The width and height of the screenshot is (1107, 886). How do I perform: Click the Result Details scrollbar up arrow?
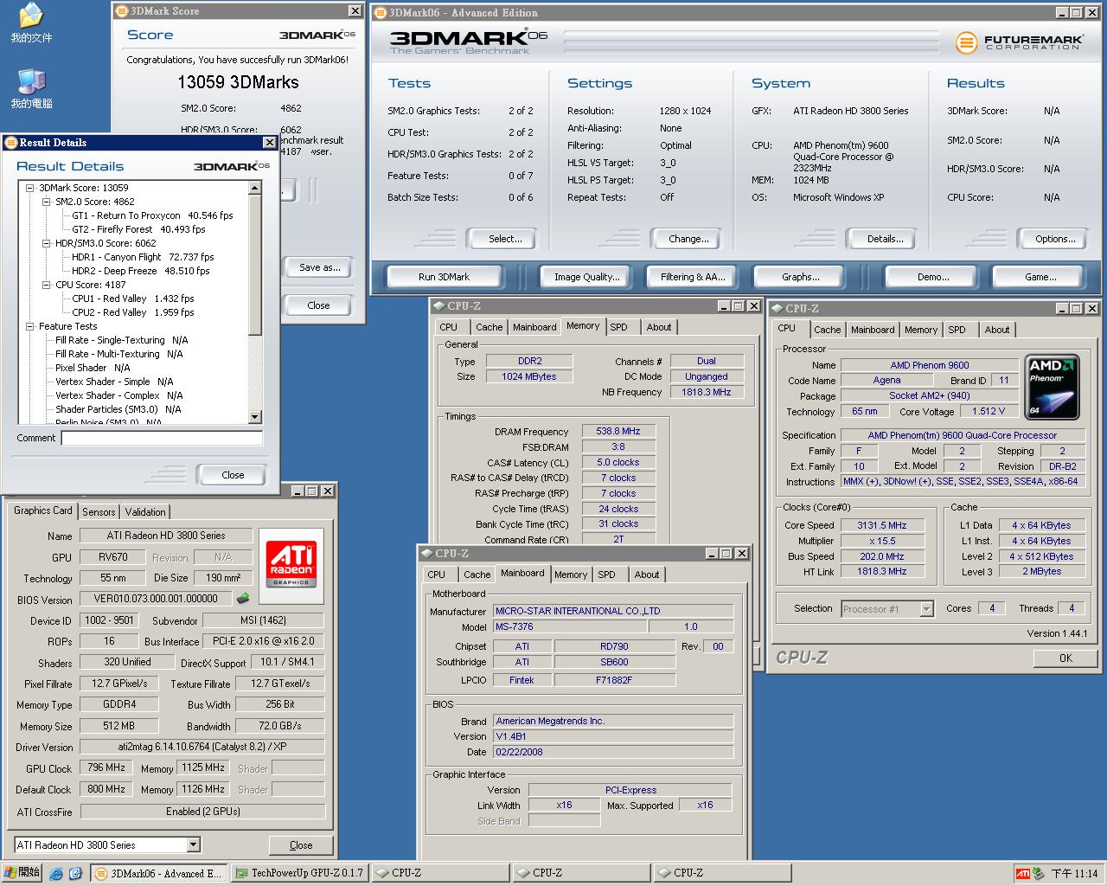tap(255, 188)
